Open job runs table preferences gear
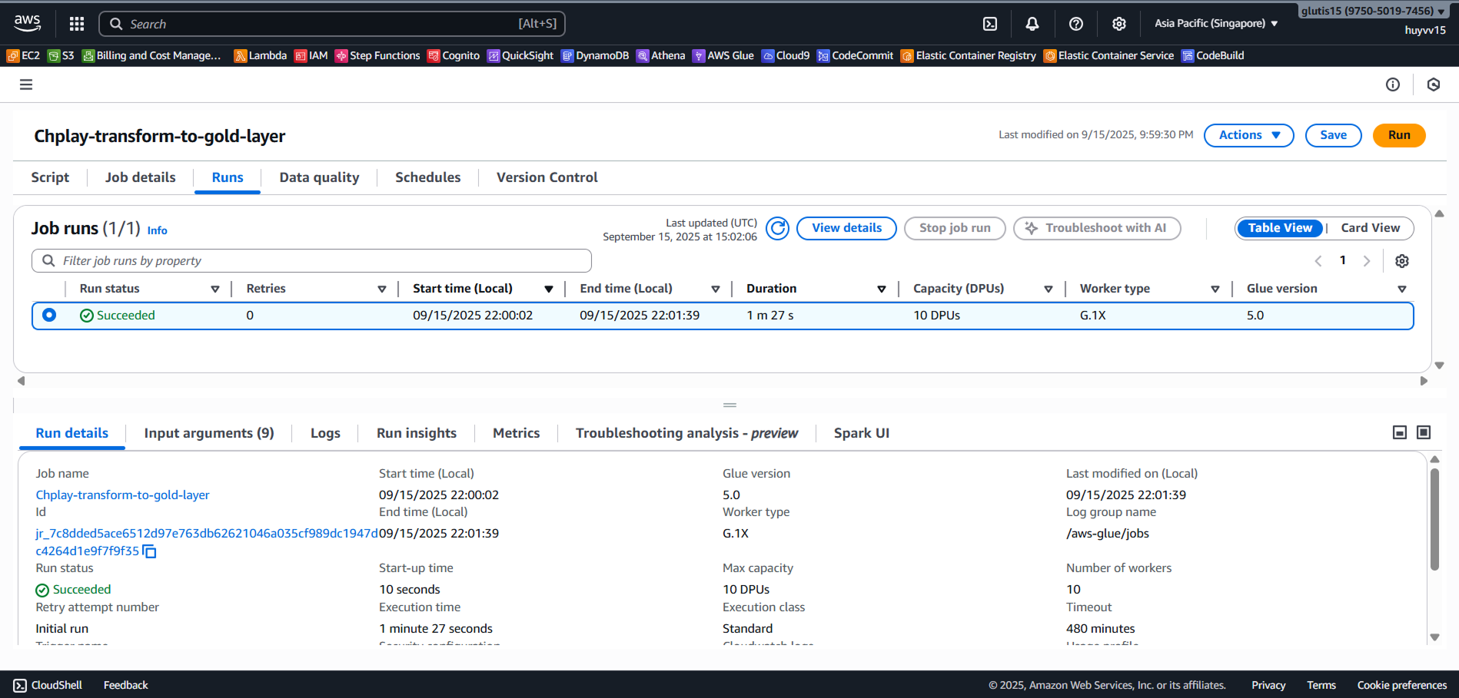This screenshot has width=1459, height=698. [1401, 261]
